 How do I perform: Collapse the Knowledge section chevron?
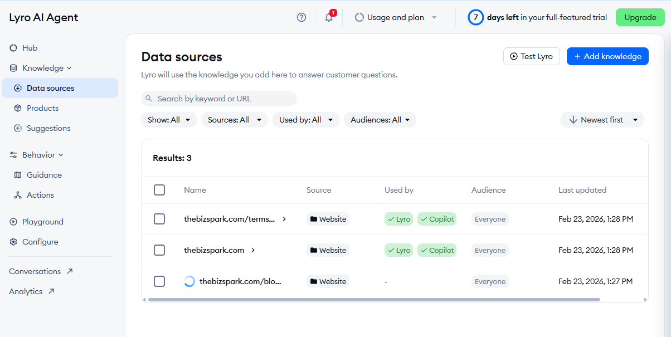tap(69, 68)
